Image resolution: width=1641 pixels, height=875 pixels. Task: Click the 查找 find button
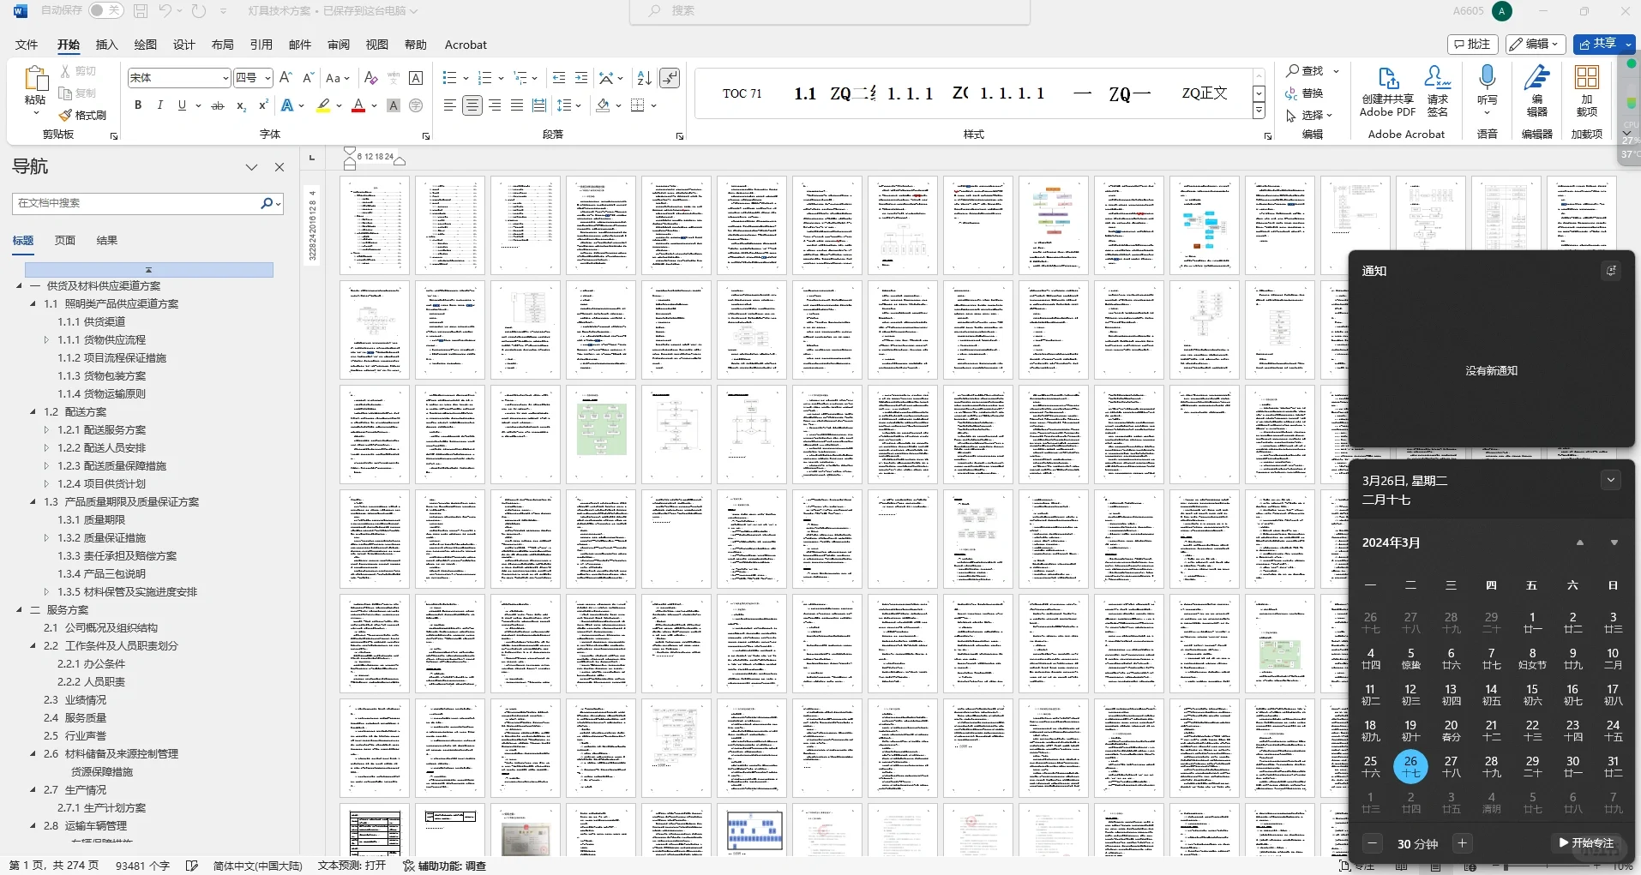click(1306, 71)
